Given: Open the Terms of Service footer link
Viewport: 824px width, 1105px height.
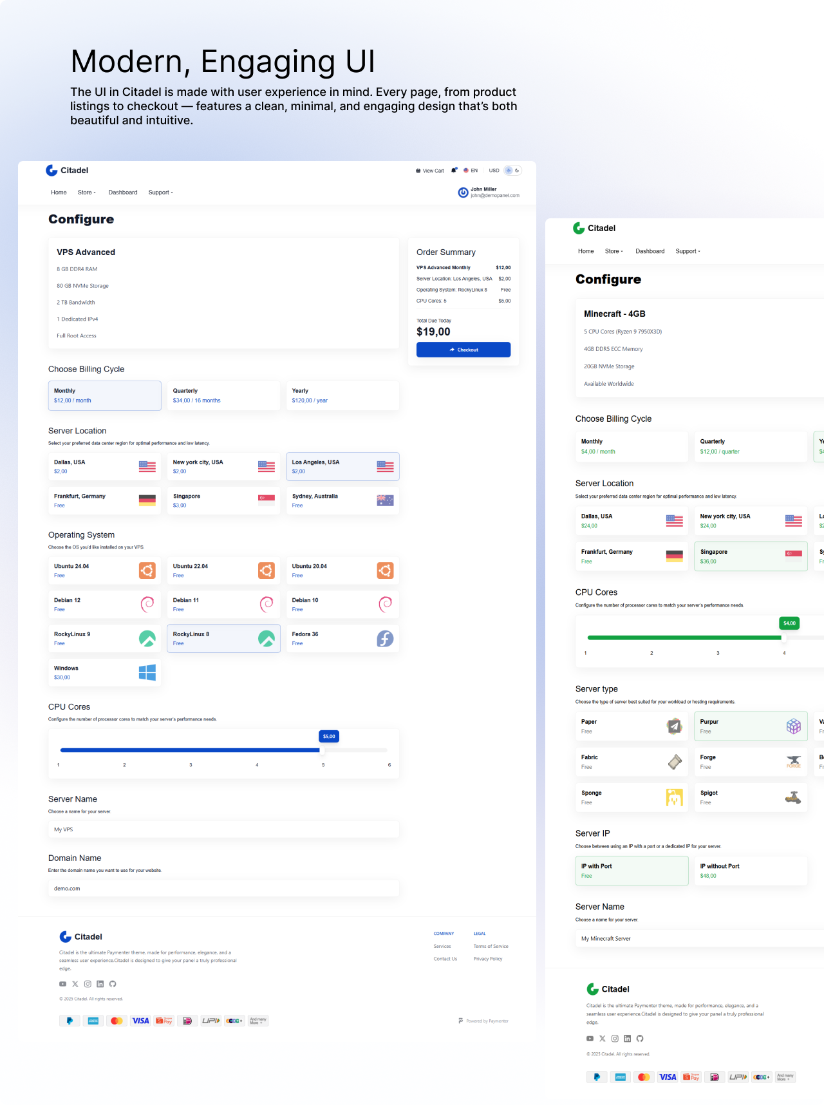Looking at the screenshot, I should 491,946.
